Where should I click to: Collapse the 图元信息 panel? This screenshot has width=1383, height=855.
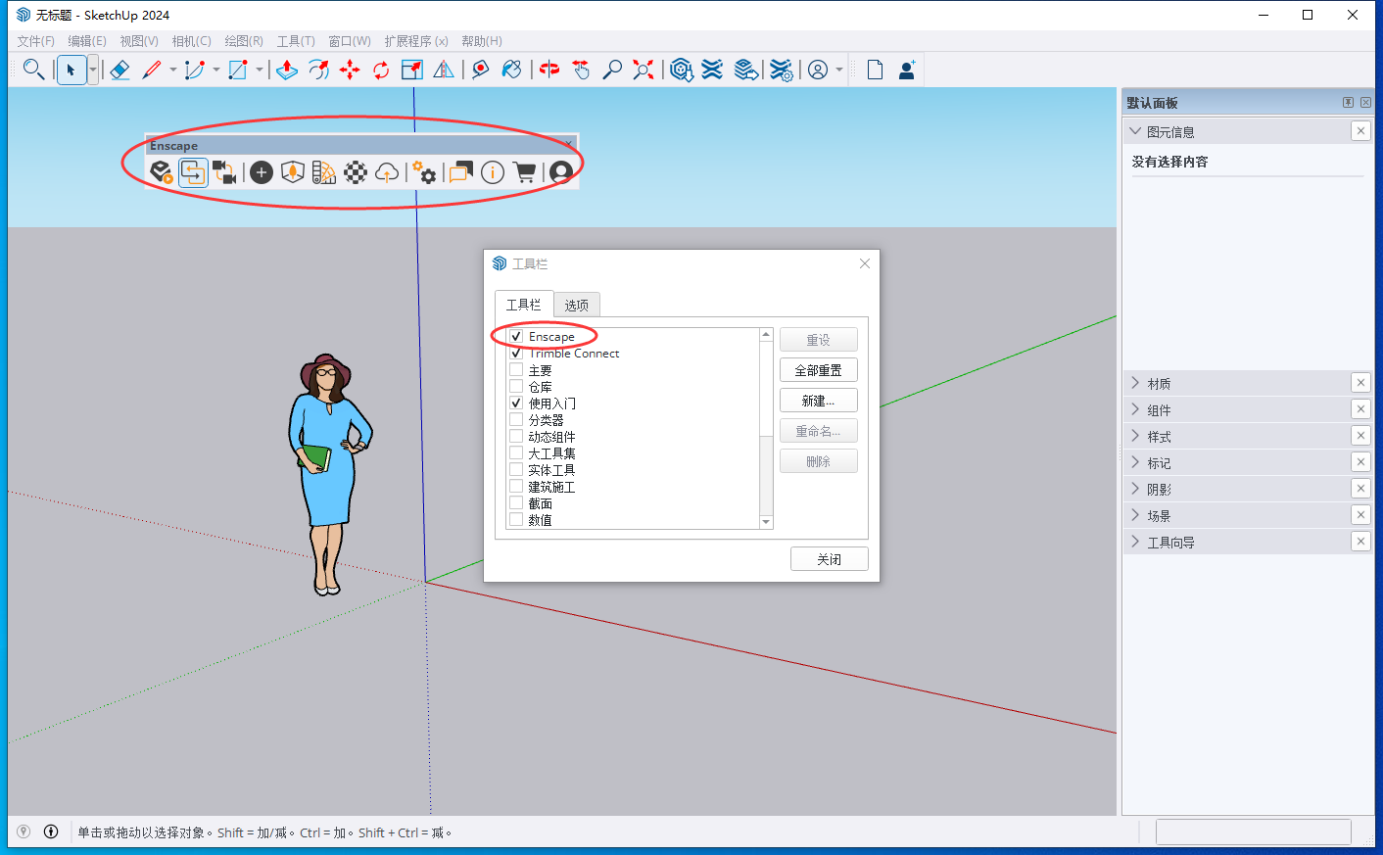coord(1135,131)
